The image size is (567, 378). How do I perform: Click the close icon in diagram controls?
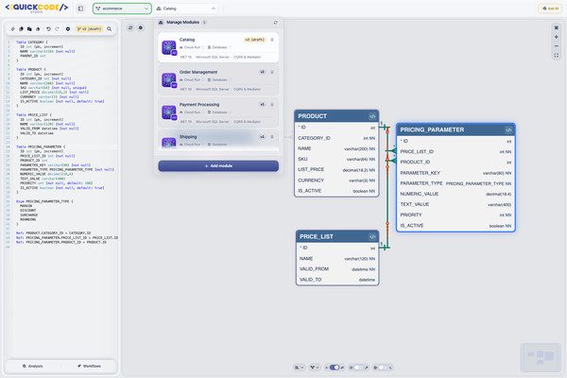pyautogui.click(x=557, y=27)
